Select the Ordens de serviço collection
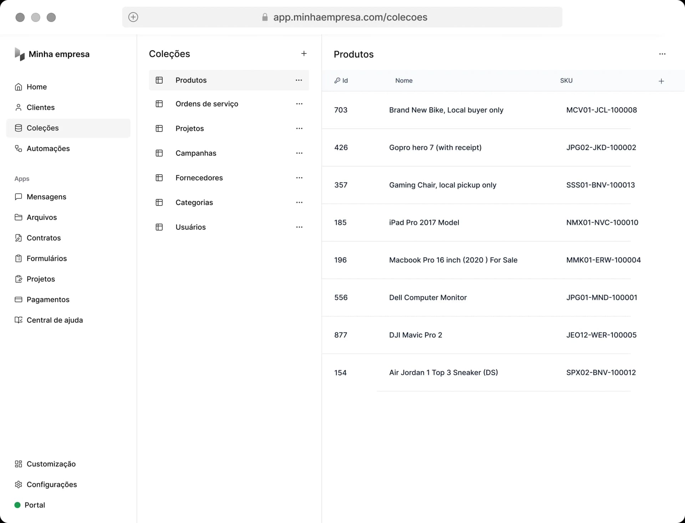 pyautogui.click(x=207, y=104)
